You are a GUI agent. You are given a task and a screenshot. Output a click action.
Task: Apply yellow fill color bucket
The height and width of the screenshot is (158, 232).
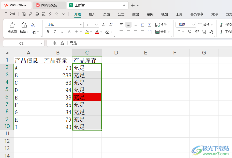click(87, 32)
